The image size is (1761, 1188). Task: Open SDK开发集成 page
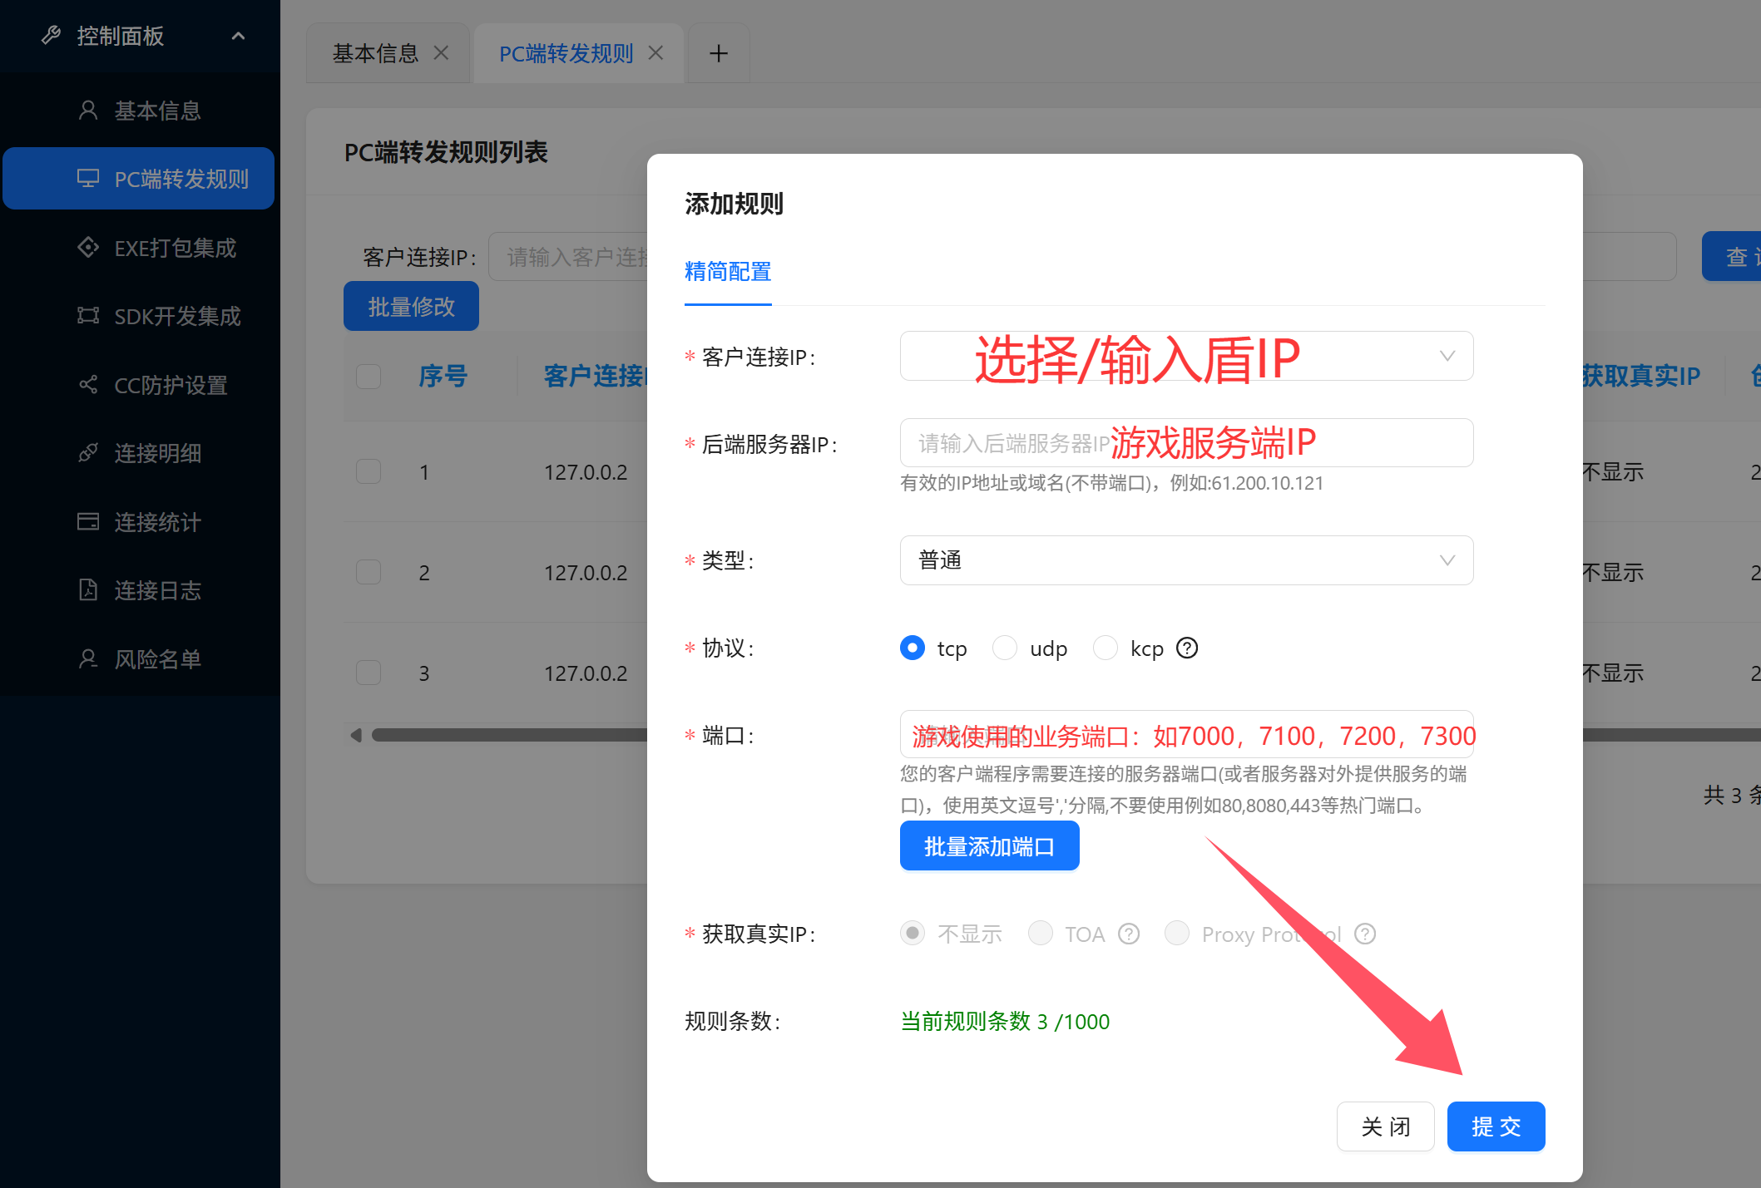[177, 316]
